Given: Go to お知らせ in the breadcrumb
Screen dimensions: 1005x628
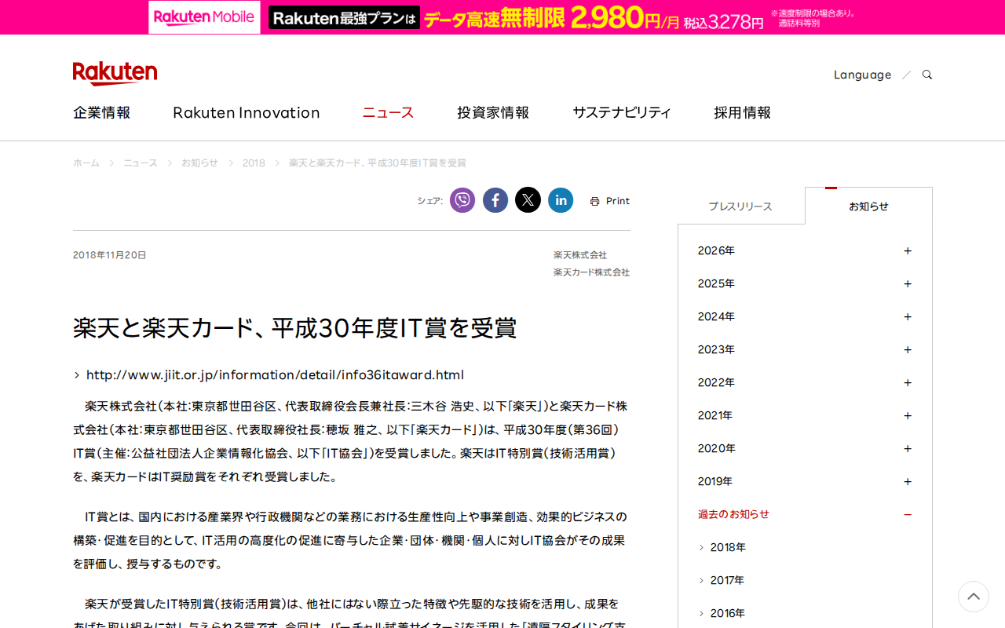Looking at the screenshot, I should point(199,163).
